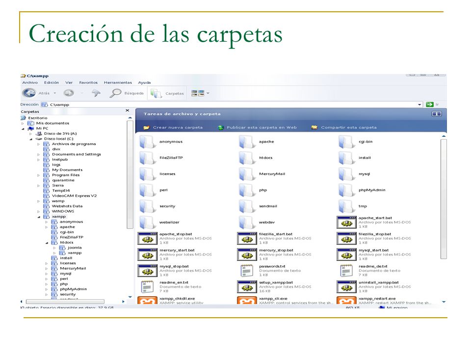
Task: Open the Ver menu
Action: [x=69, y=82]
